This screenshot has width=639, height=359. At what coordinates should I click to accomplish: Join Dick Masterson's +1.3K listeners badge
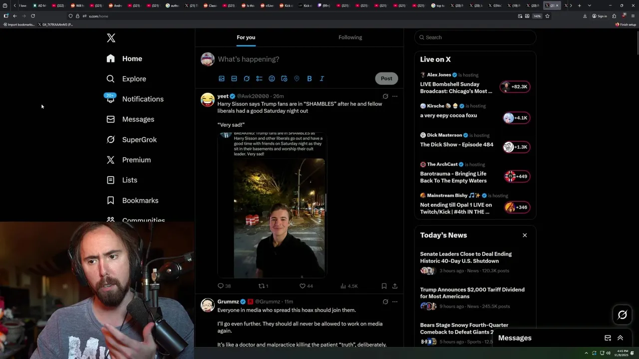click(x=516, y=147)
